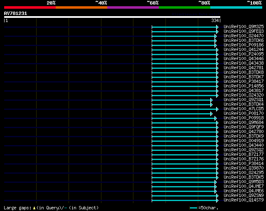Click the Q9ZSQ1 cyan alignment bar

(x=181, y=100)
